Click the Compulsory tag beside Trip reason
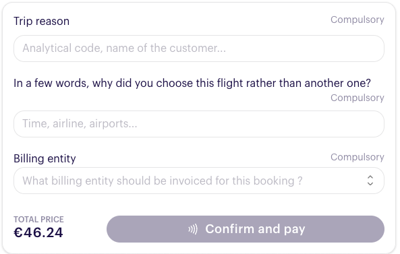 point(358,20)
